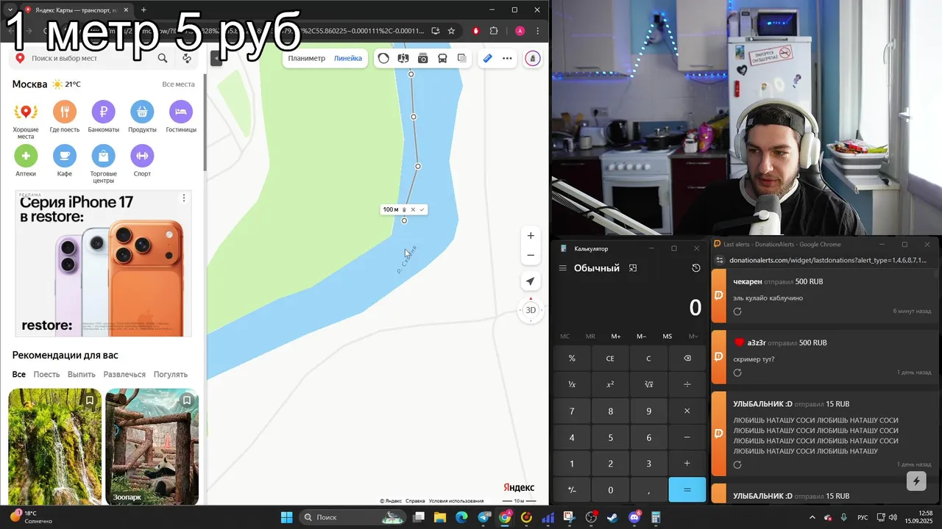Open the Зоопарк recommendation card

click(x=152, y=447)
